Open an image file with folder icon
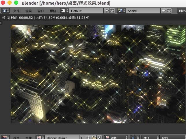This screenshot has width=186, height=139. tap(94, 137)
